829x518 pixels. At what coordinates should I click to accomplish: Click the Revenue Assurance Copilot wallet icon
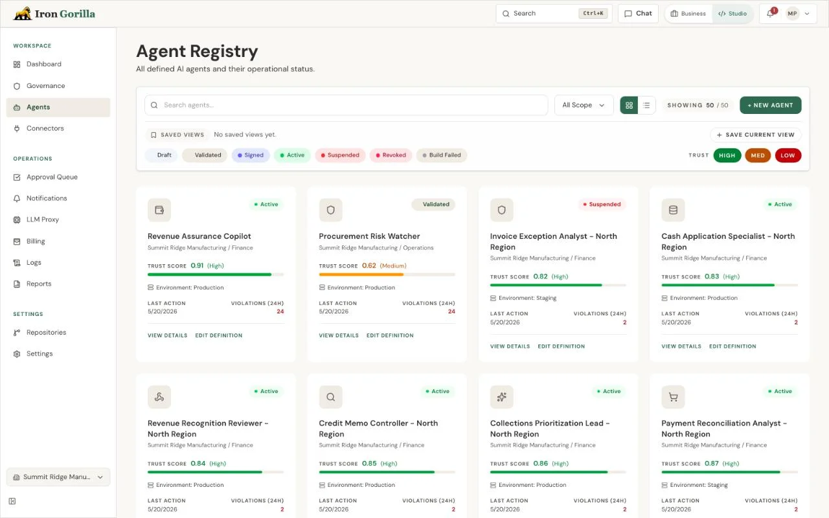pyautogui.click(x=159, y=210)
